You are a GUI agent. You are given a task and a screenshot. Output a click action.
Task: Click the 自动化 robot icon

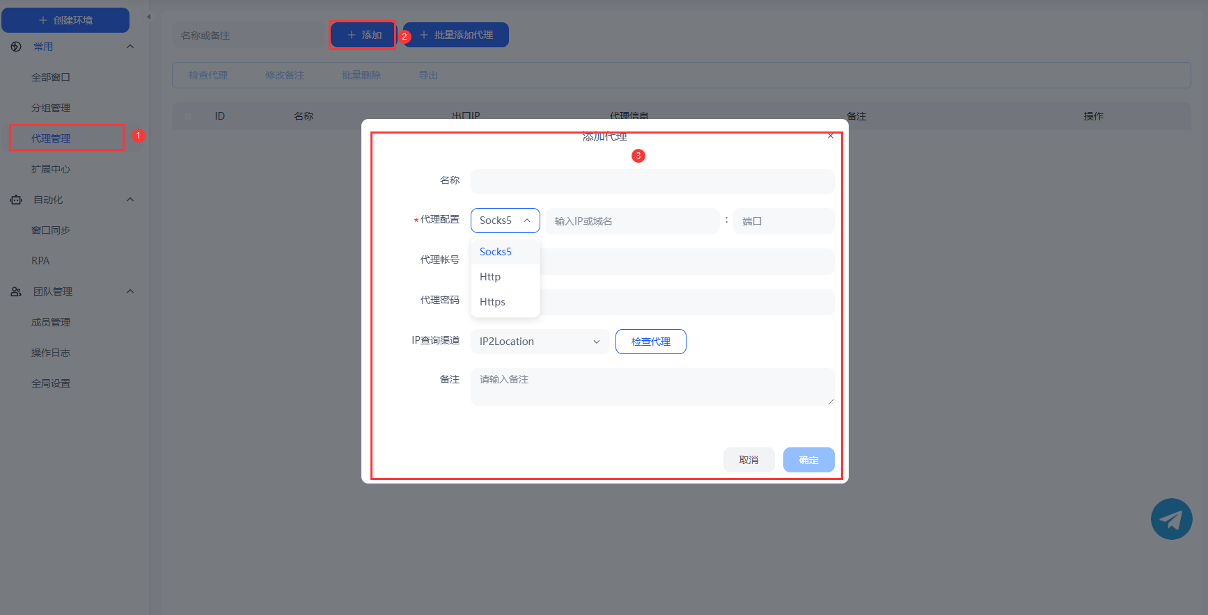coord(16,200)
